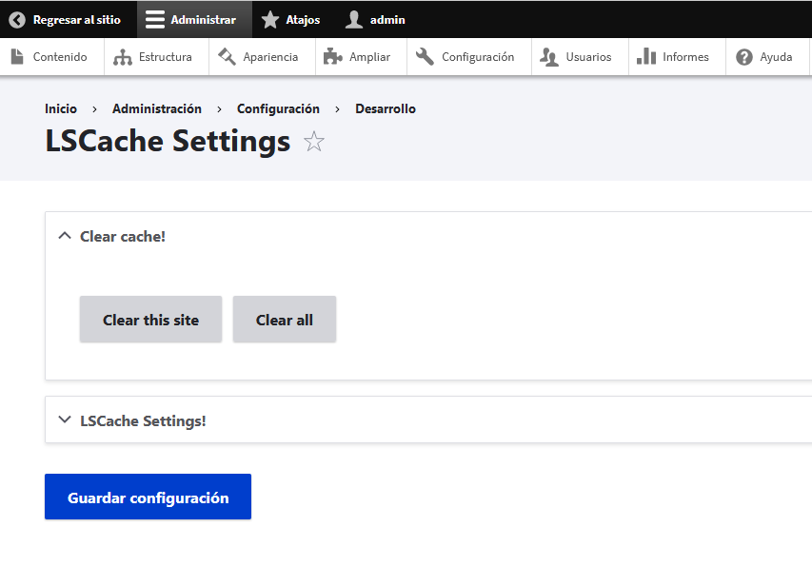Screen dimensions: 812x566
Task: Save with Guardar configuración button
Action: [x=149, y=497]
